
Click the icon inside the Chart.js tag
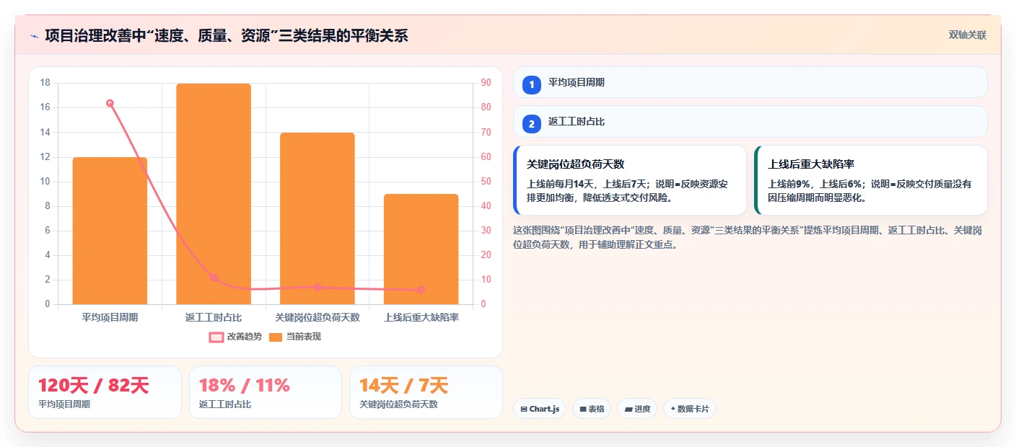click(x=524, y=409)
